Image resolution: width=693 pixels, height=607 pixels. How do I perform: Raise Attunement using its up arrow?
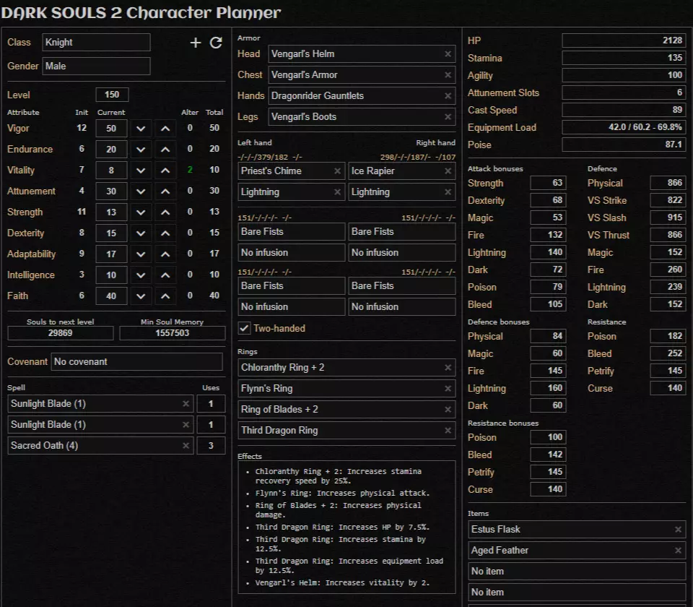165,191
